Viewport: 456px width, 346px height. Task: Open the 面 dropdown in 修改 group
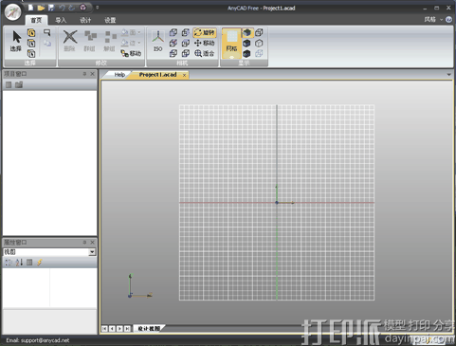[x=131, y=32]
